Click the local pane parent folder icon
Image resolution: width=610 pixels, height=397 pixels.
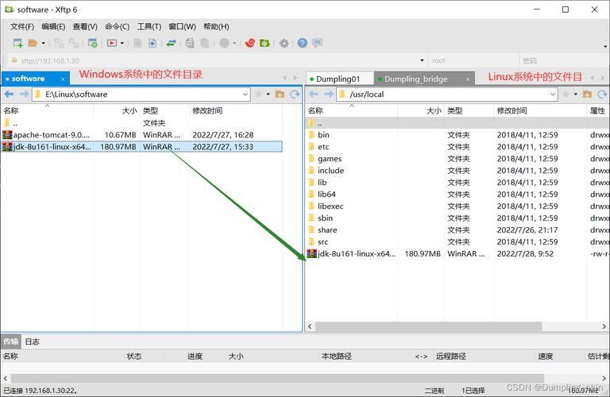[x=280, y=94]
